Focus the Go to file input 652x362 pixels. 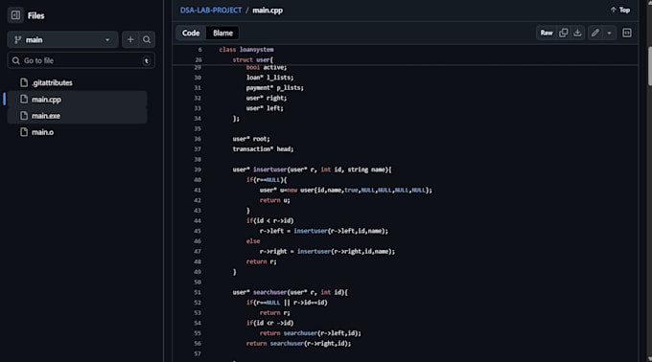coord(81,60)
